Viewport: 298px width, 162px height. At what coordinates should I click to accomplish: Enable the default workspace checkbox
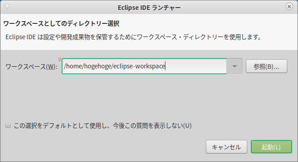8,125
